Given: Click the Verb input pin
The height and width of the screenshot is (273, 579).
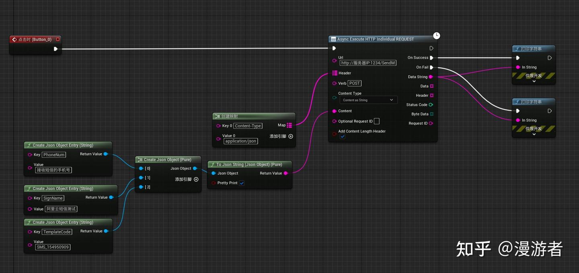Looking at the screenshot, I should 335,83.
